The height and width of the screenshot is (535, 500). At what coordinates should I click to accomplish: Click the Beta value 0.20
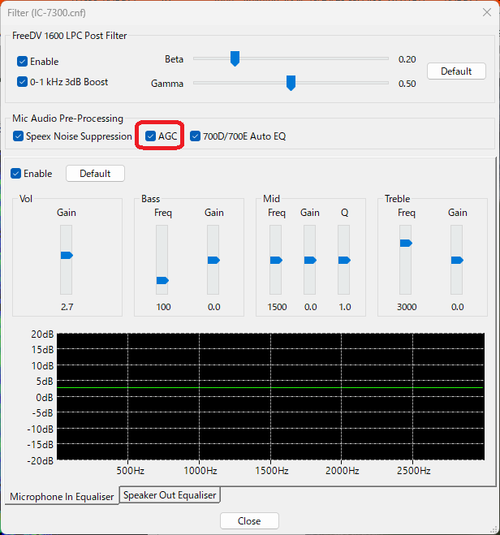pos(407,59)
